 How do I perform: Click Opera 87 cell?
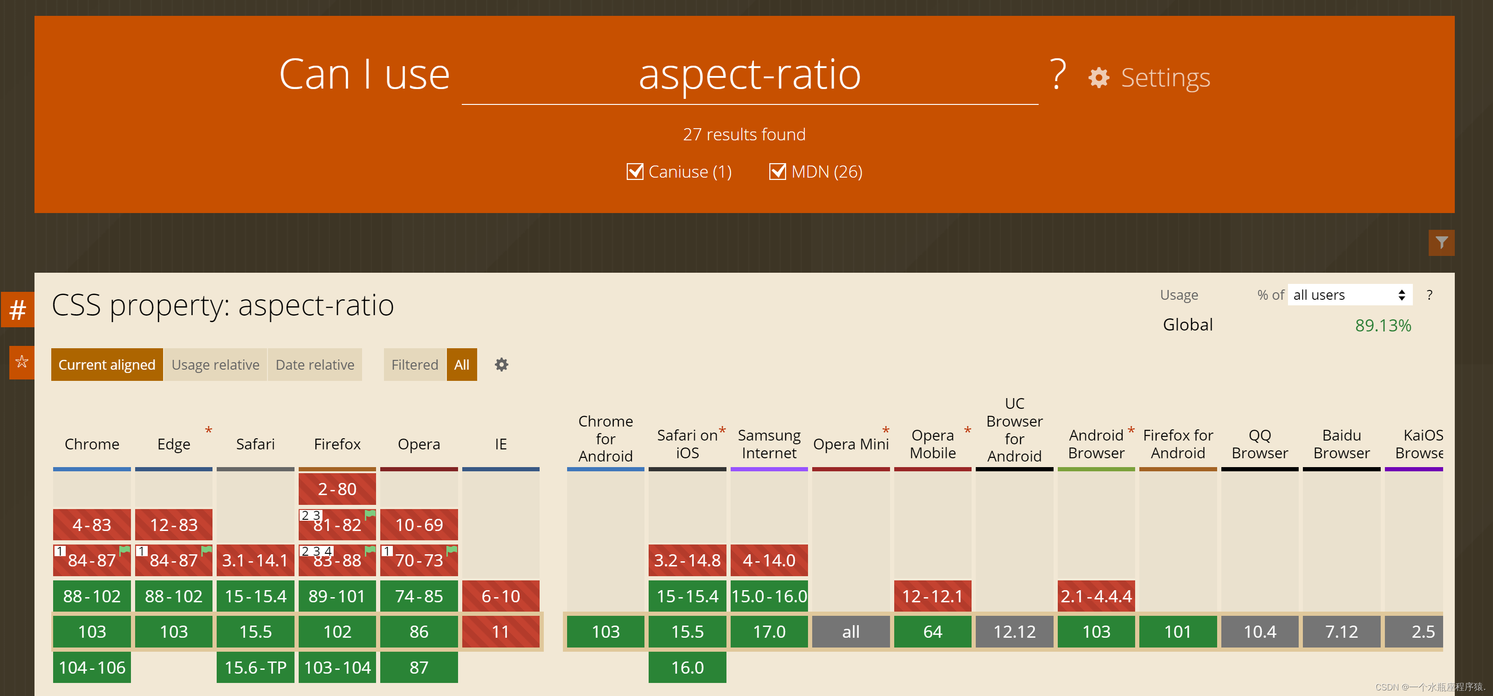click(x=418, y=667)
